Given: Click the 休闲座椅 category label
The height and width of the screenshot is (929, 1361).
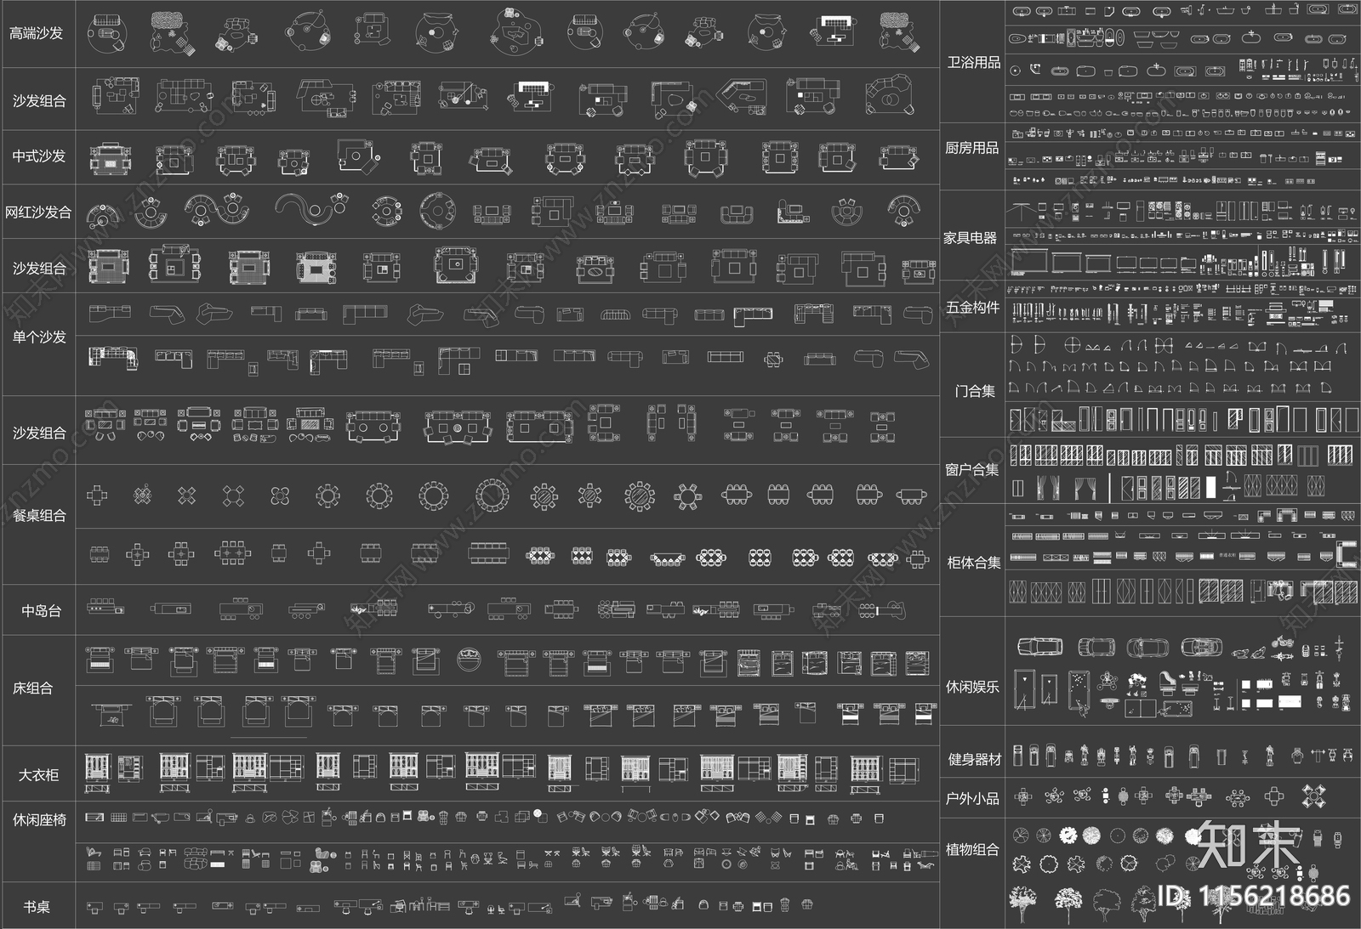Looking at the screenshot, I should click(x=38, y=820).
